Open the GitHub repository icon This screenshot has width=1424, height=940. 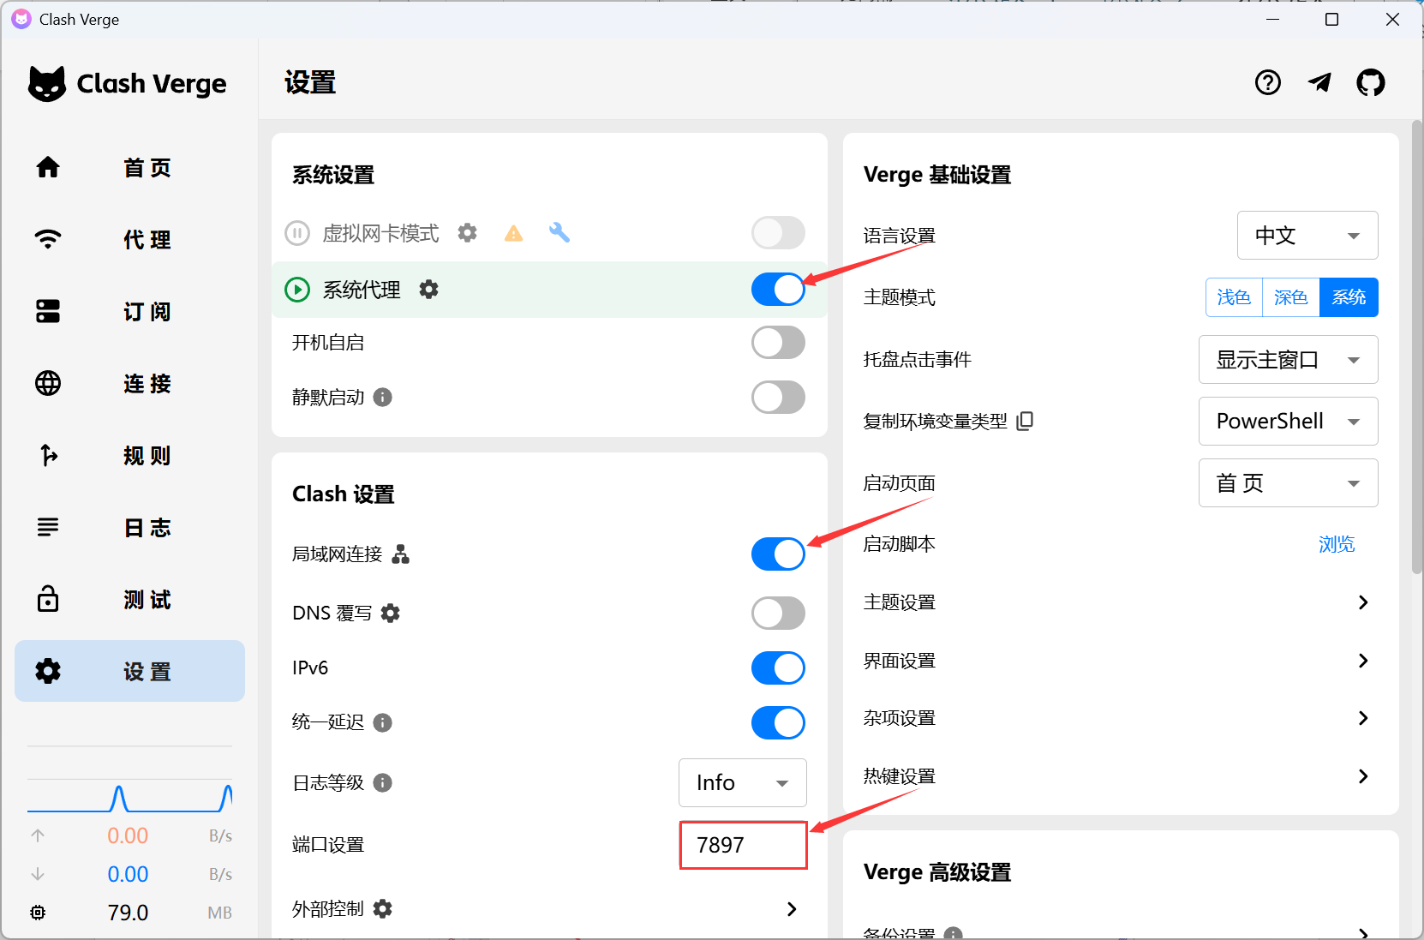point(1370,83)
